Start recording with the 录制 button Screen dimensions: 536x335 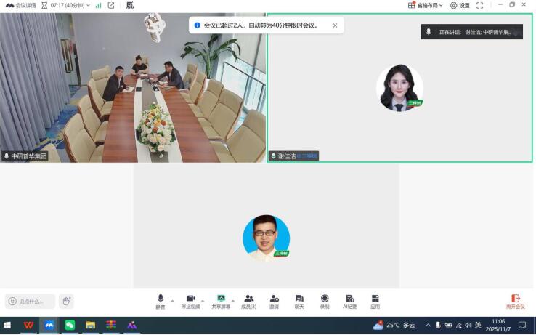(325, 300)
